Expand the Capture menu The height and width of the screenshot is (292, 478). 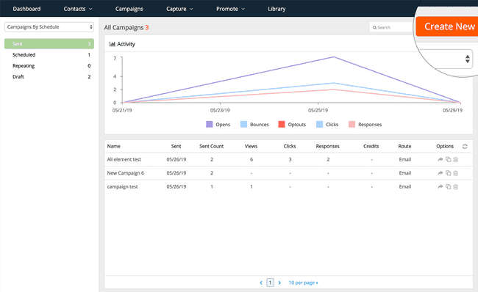[x=179, y=9]
